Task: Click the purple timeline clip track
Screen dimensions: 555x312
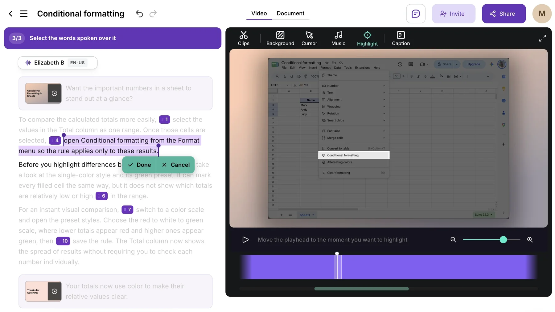Action: pos(388,267)
